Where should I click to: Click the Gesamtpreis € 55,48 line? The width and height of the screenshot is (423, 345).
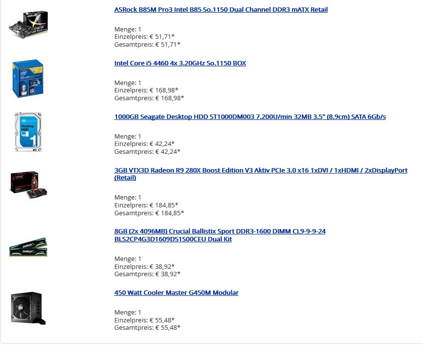[x=147, y=328]
